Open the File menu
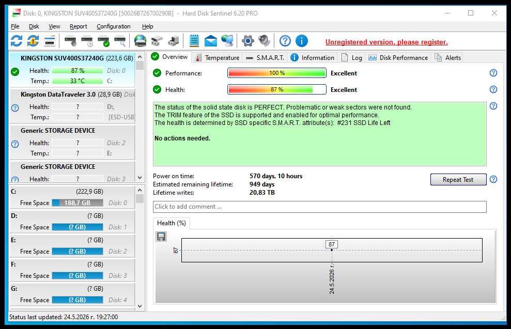Image resolution: width=511 pixels, height=329 pixels. [15, 26]
